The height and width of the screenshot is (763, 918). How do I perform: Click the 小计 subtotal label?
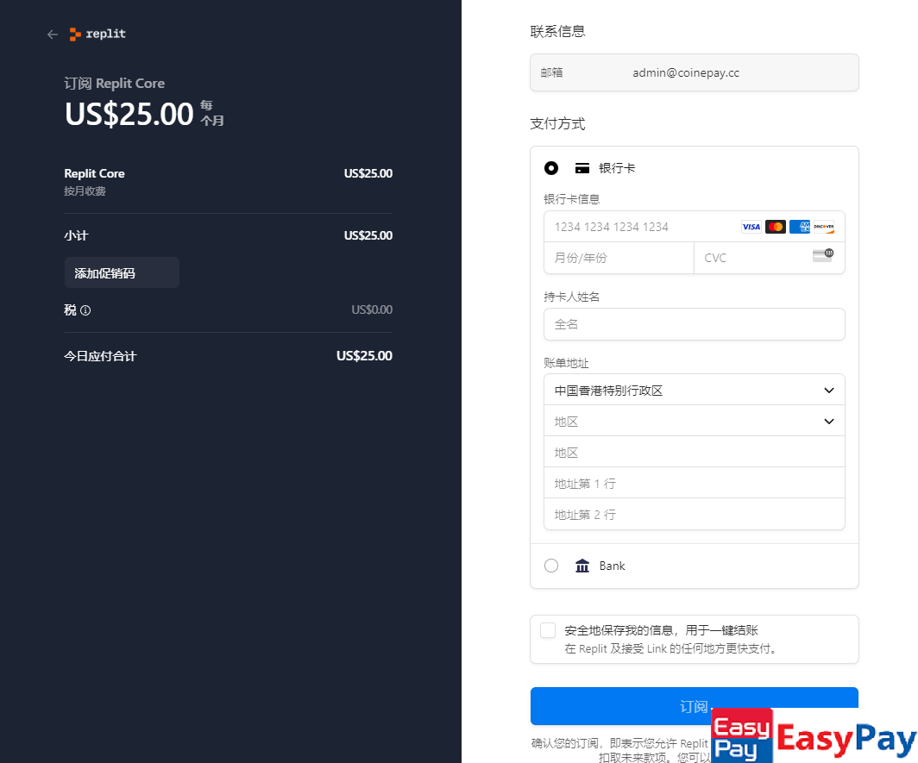[76, 236]
